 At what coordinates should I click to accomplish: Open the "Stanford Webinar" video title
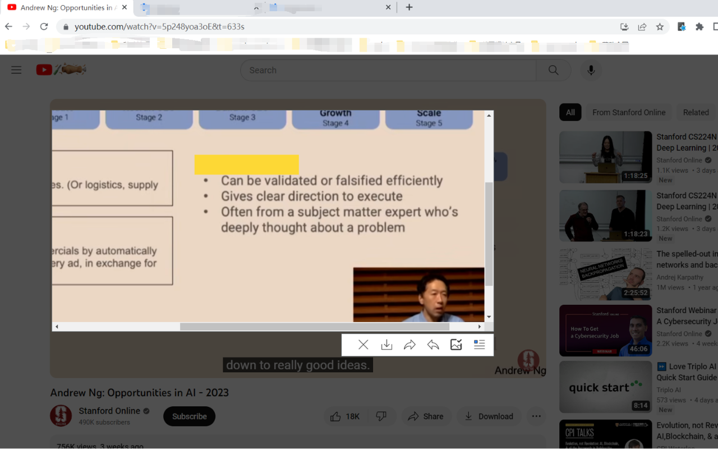coord(687,316)
